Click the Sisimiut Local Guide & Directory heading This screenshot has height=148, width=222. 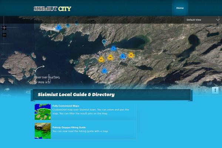[76, 94]
